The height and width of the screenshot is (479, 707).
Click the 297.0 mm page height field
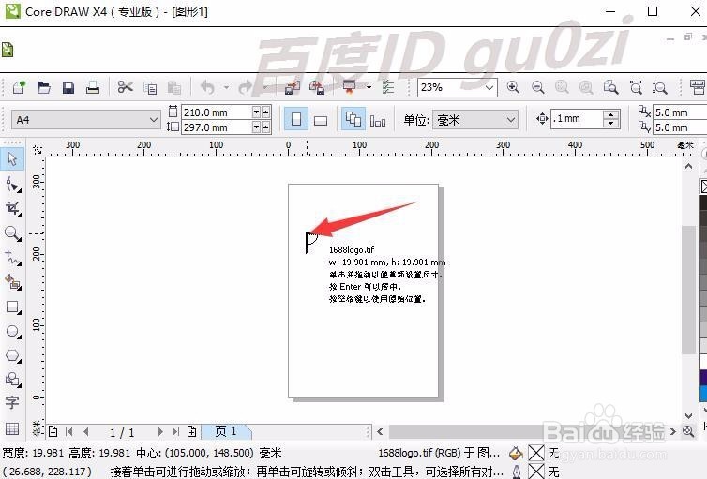pos(217,127)
